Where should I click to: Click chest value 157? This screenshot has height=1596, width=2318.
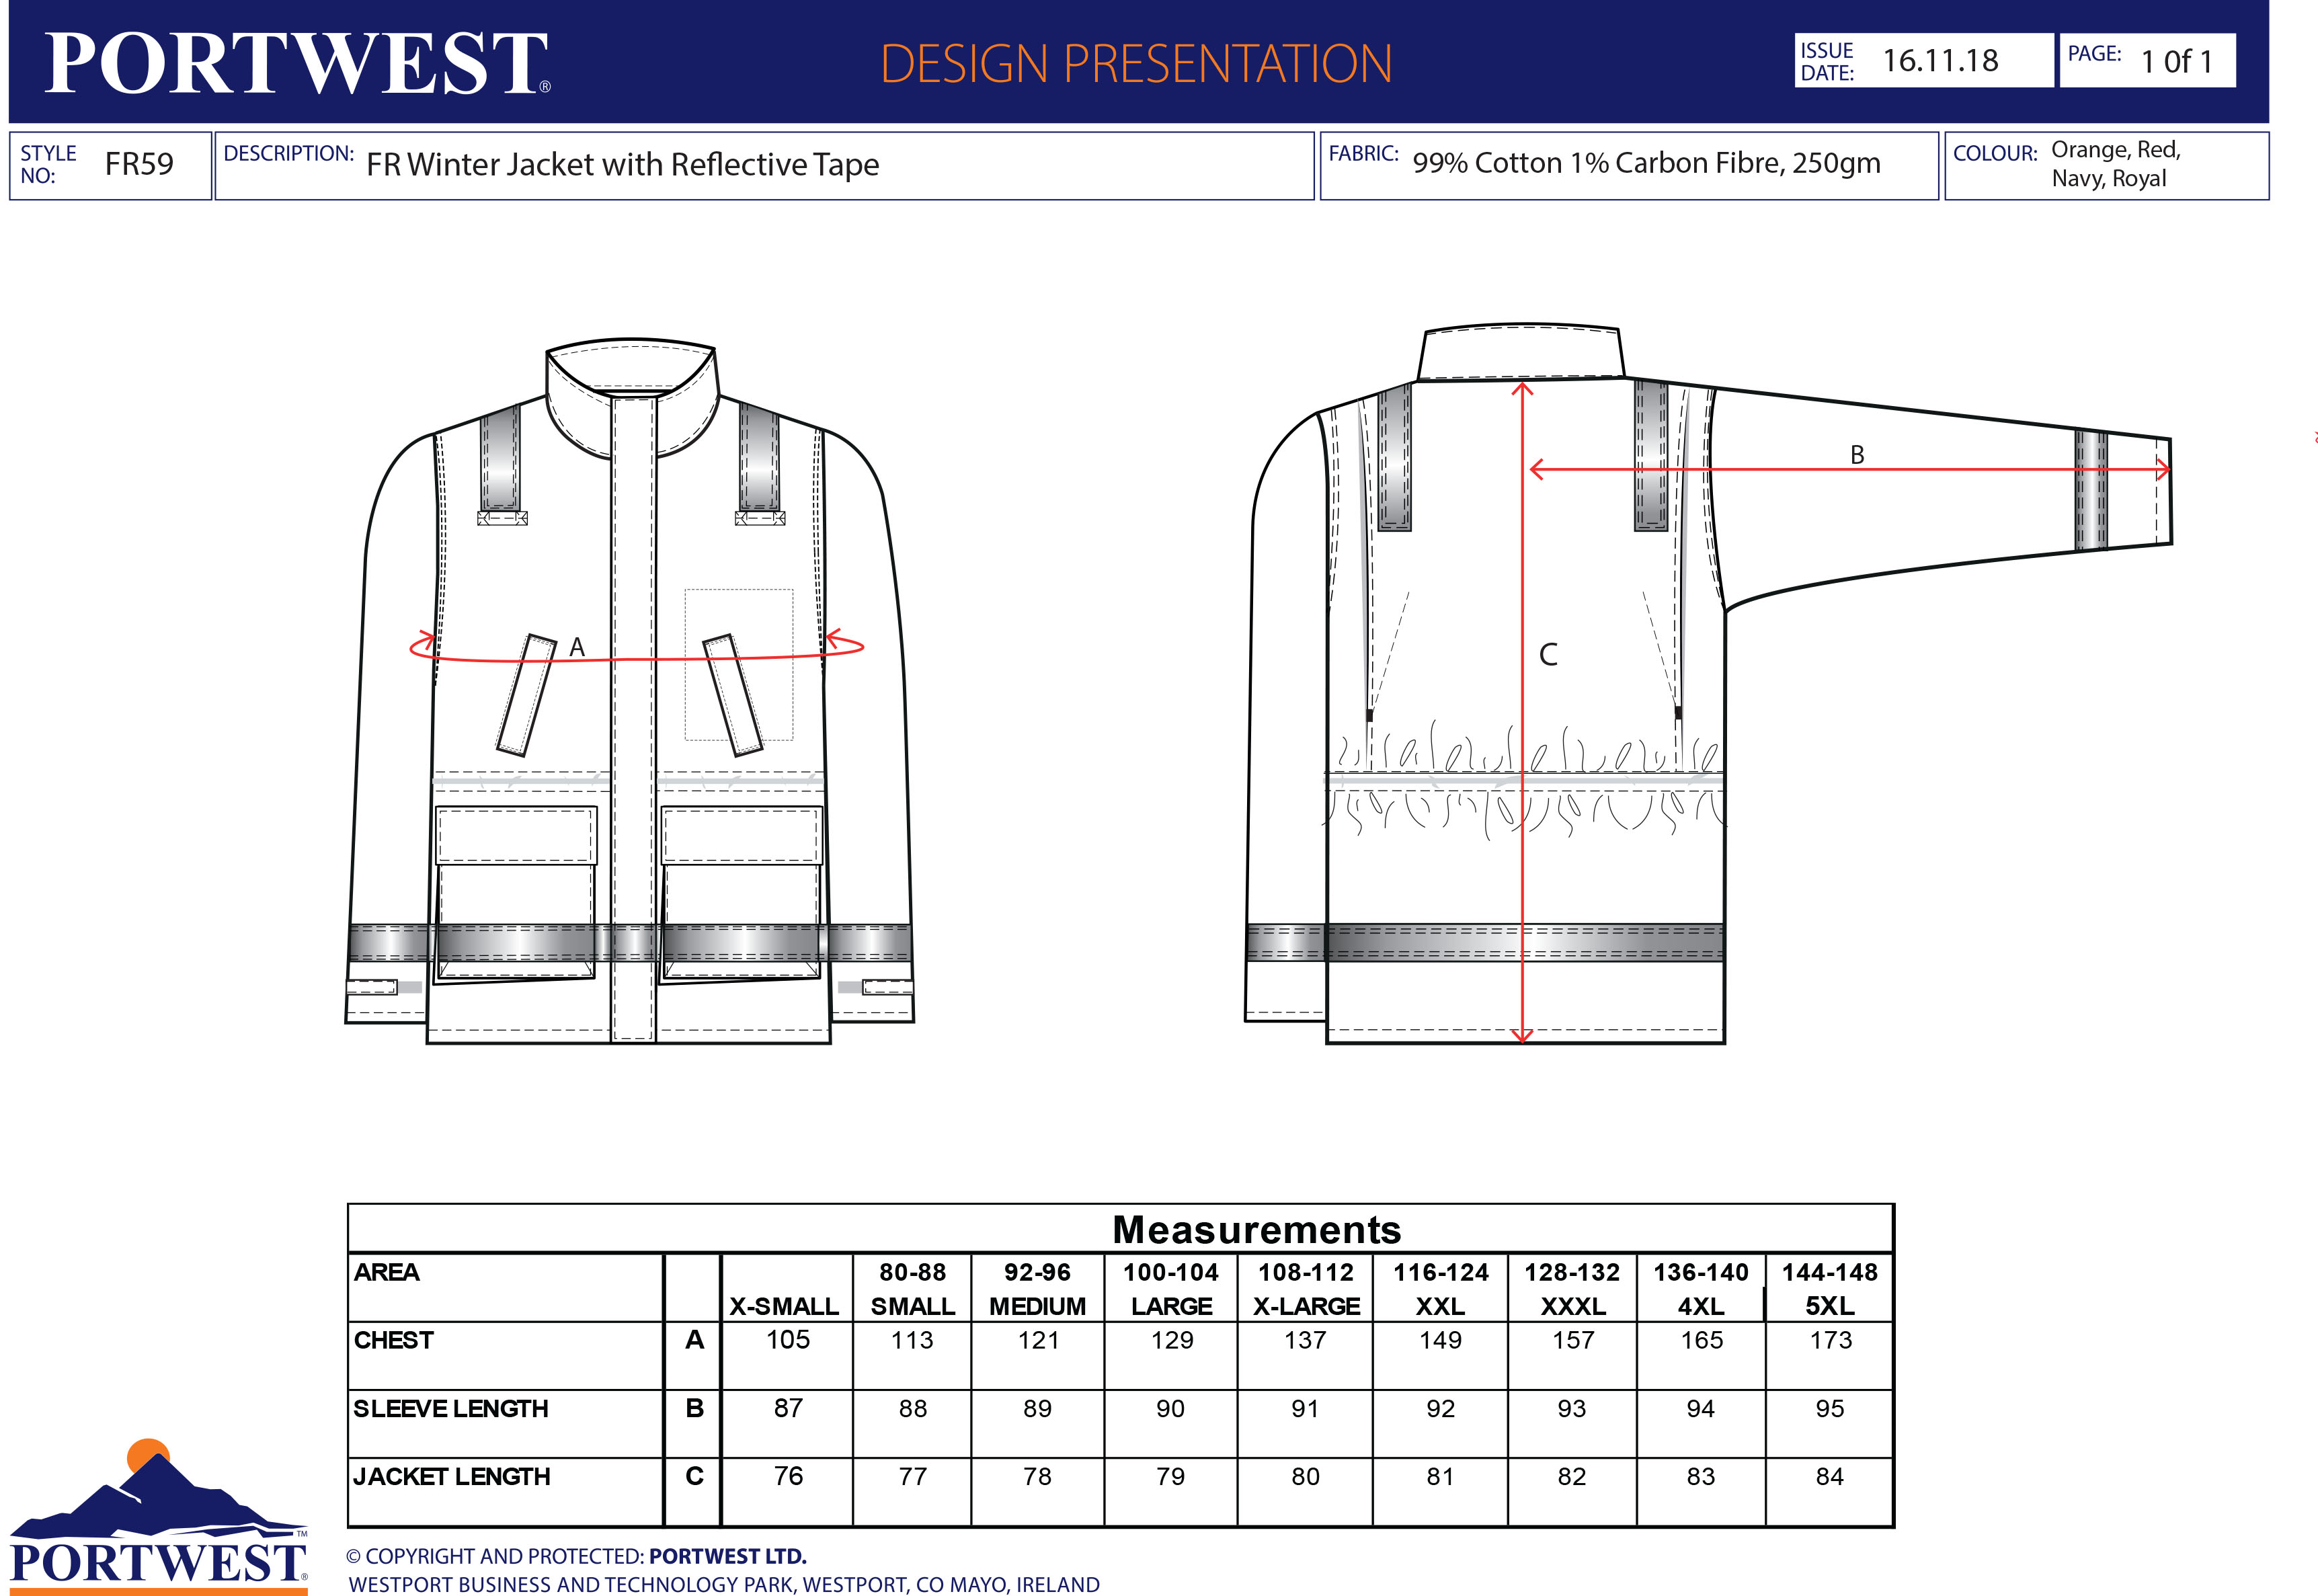(1573, 1340)
